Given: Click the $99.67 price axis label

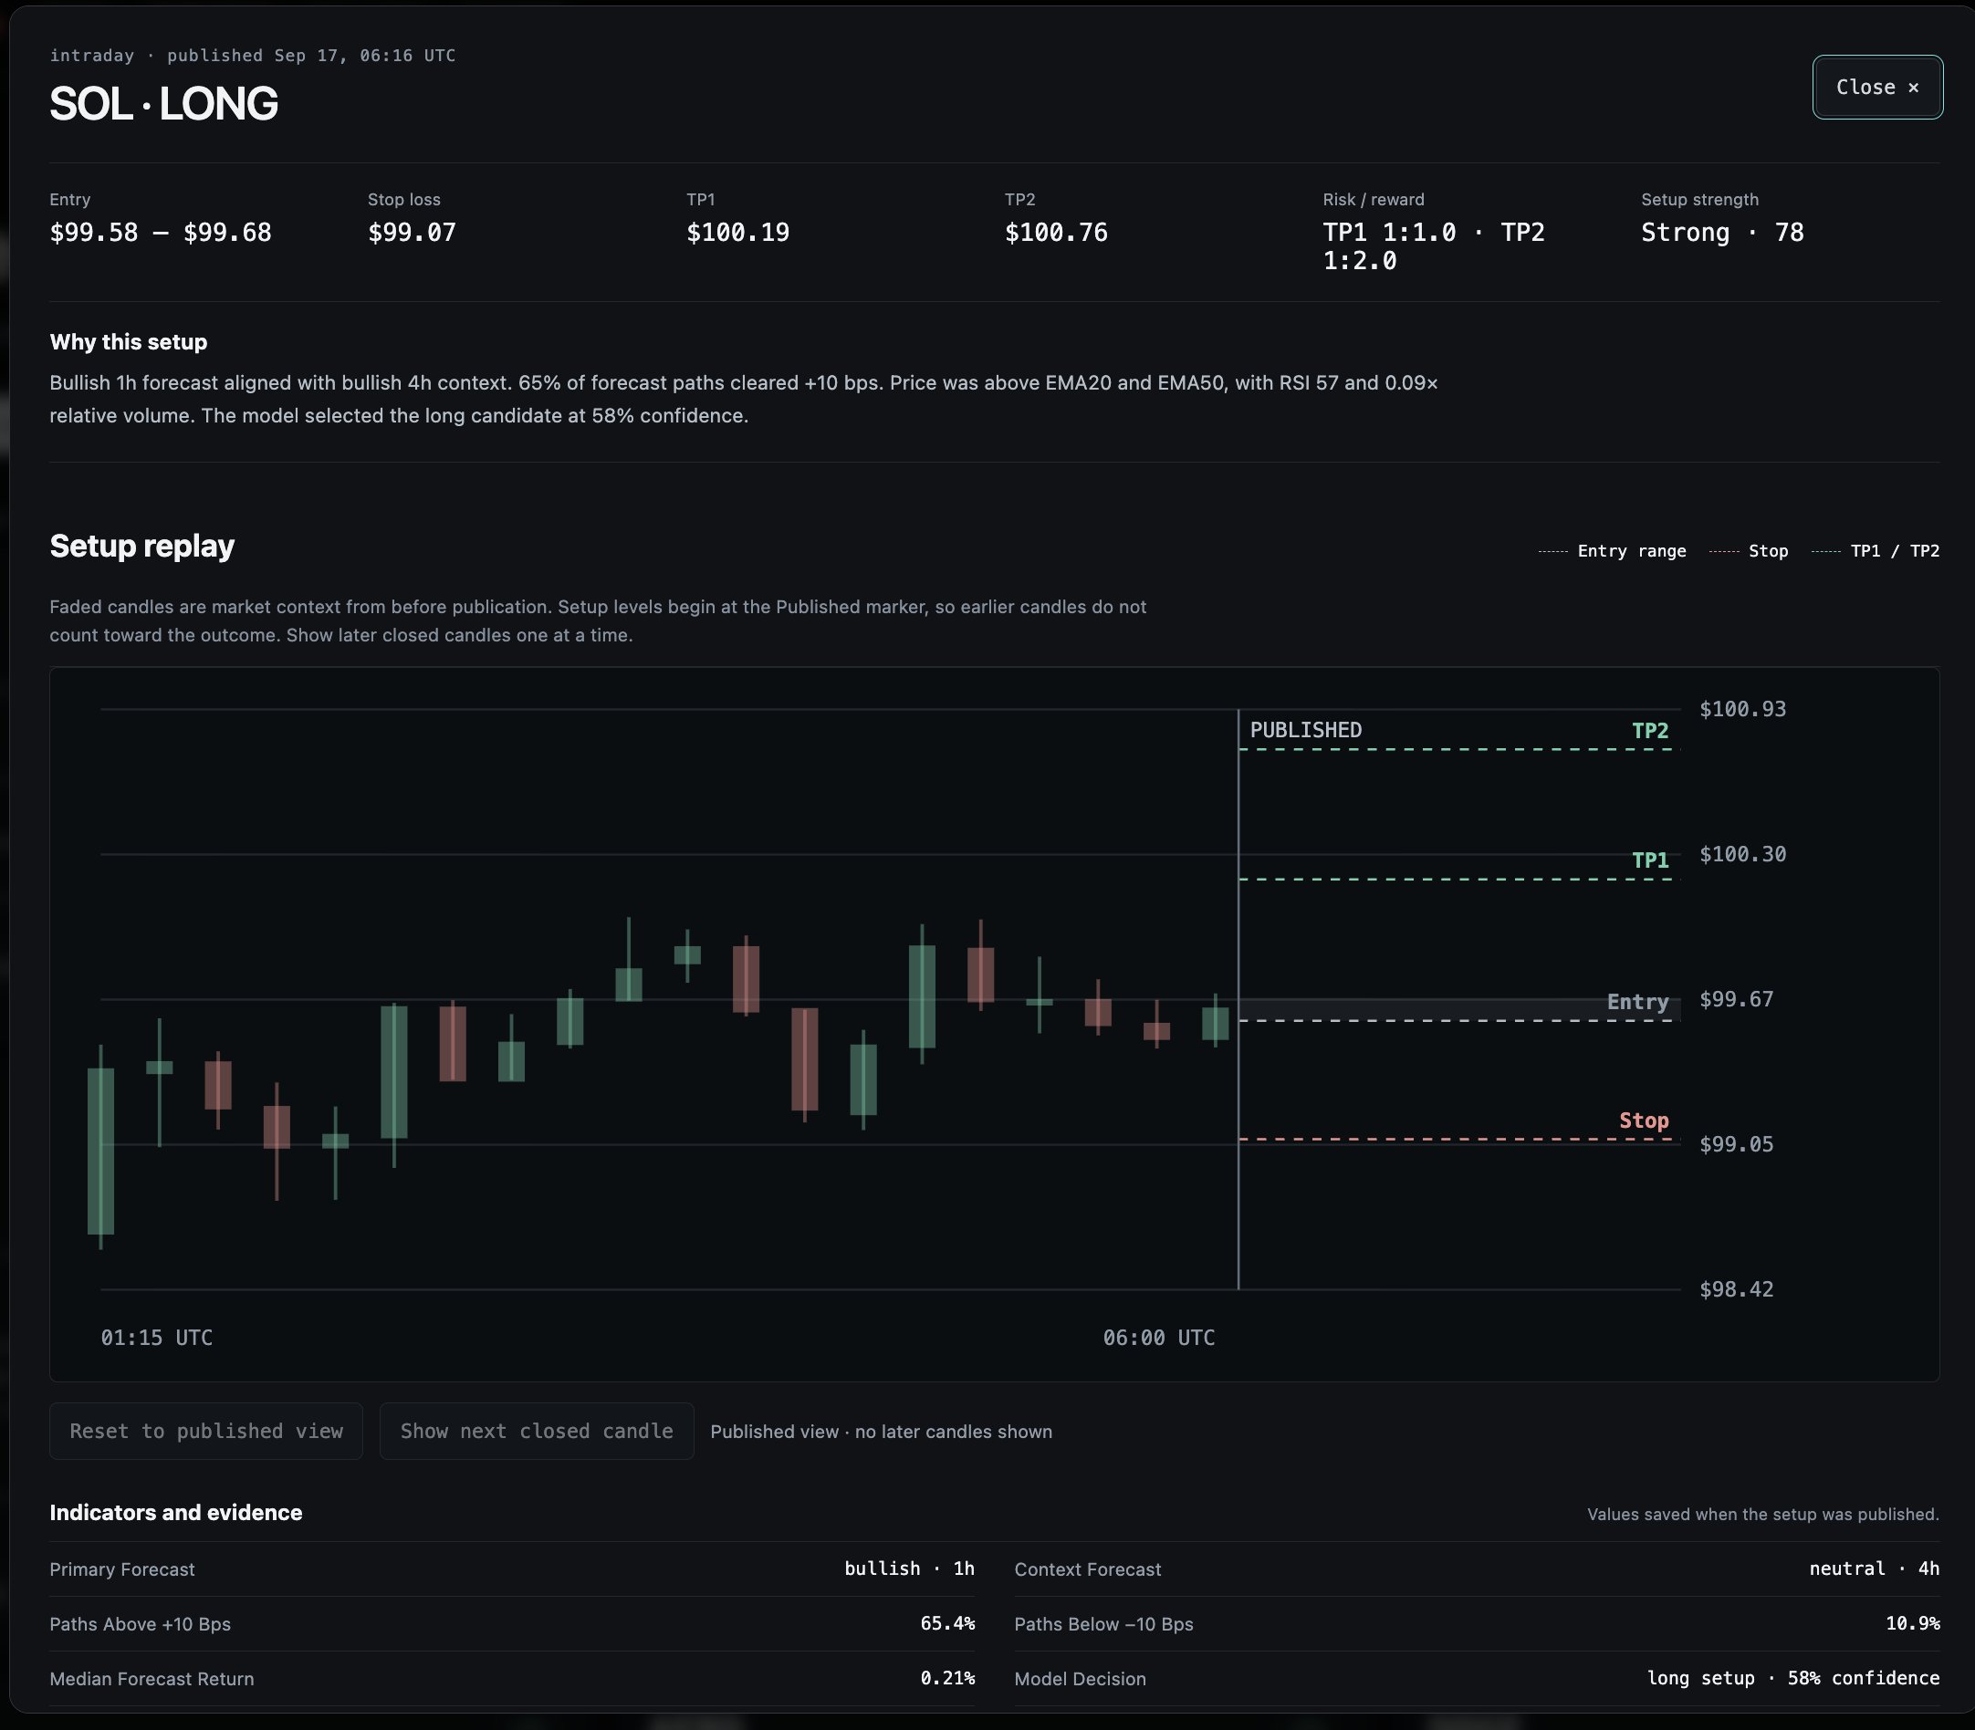Looking at the screenshot, I should (x=1737, y=999).
